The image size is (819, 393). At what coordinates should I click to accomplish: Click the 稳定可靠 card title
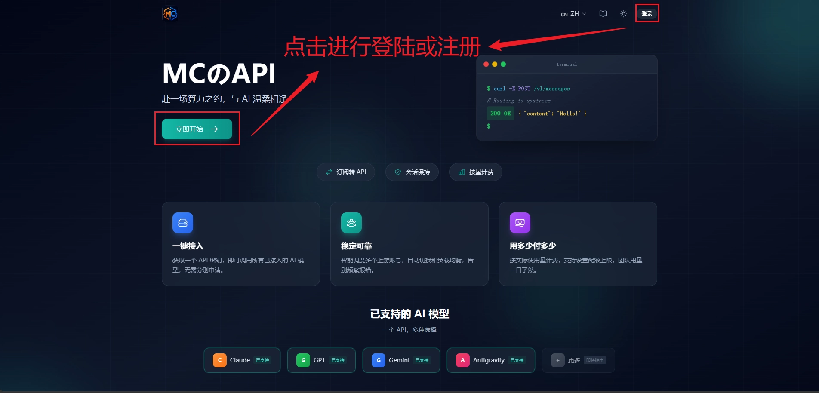[x=357, y=246]
